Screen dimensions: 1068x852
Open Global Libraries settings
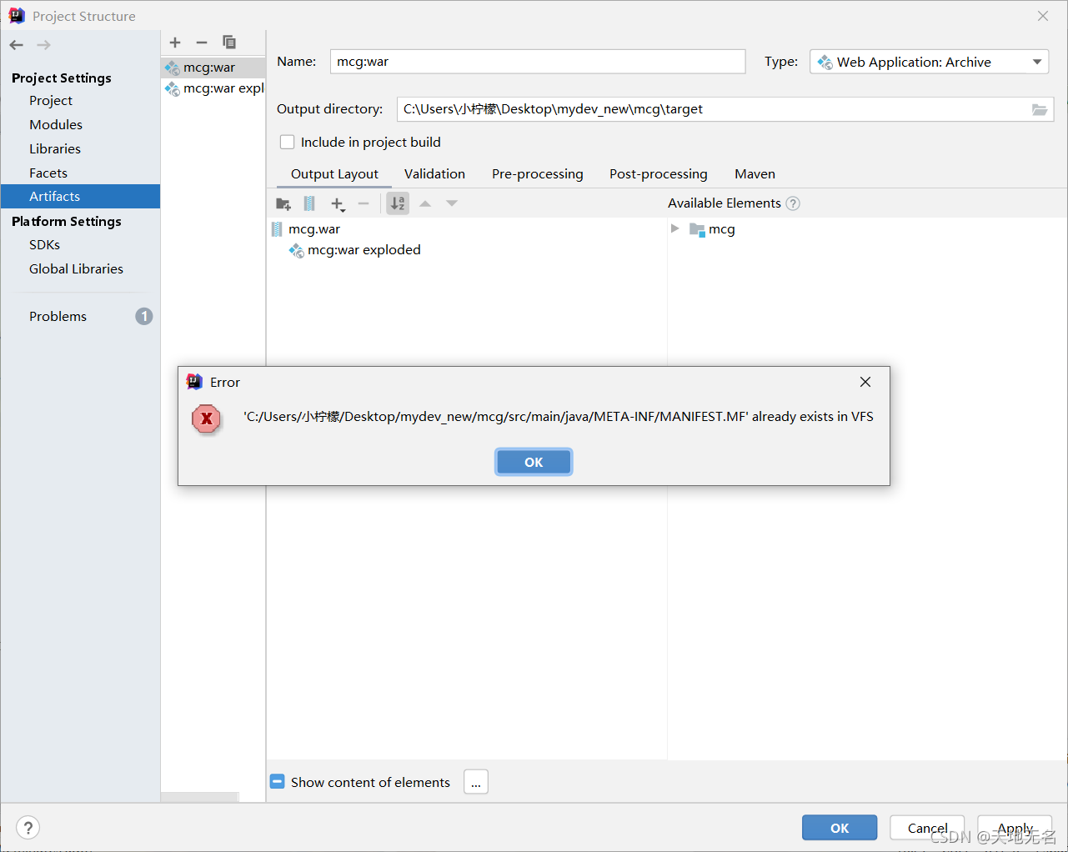click(x=76, y=268)
